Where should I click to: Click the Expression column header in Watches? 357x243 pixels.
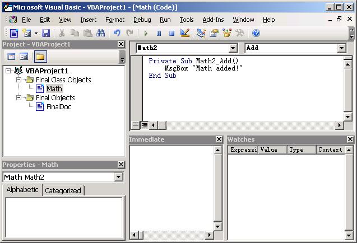(x=243, y=149)
